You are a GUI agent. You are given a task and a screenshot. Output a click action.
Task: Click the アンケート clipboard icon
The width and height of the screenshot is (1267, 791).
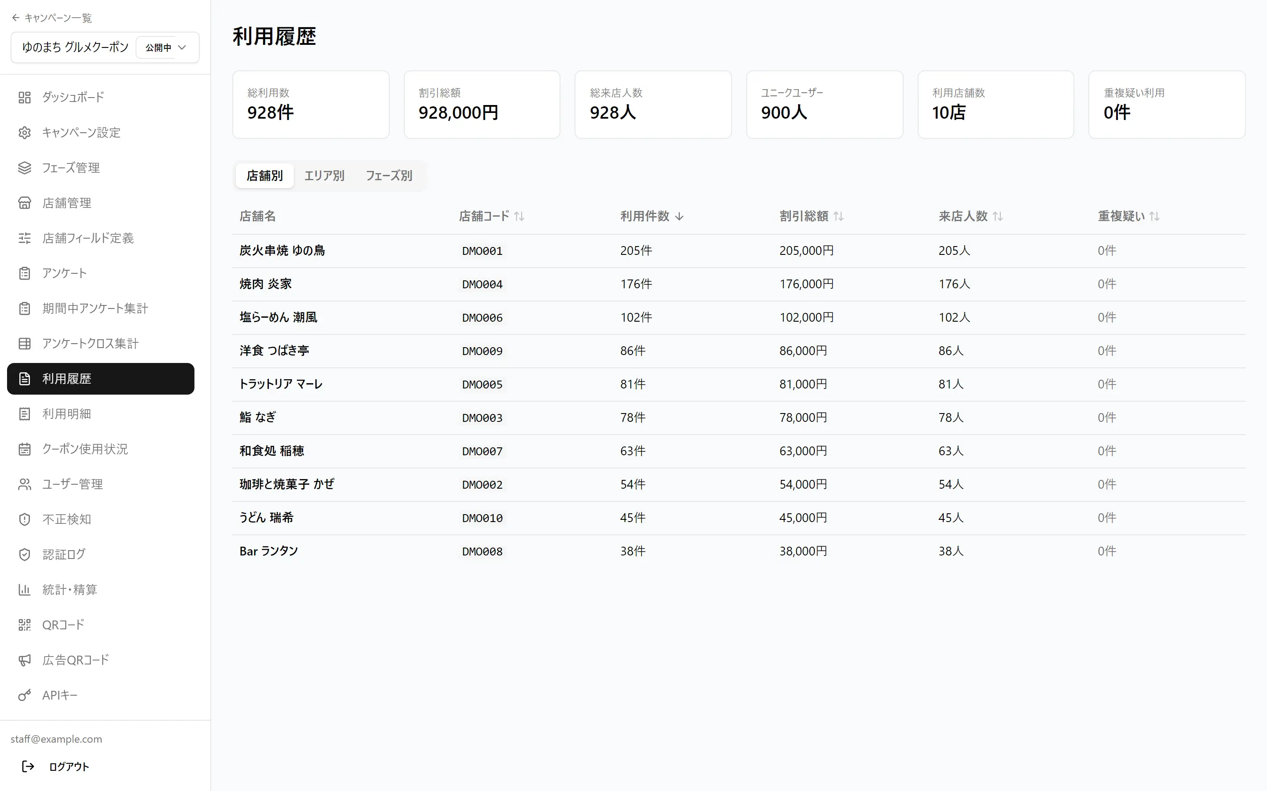tap(25, 273)
